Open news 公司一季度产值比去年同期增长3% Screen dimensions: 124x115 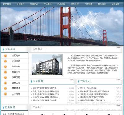46,94
